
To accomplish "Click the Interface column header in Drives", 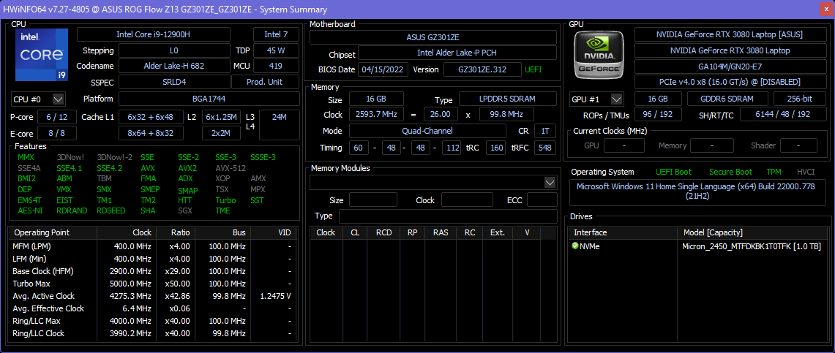I will (624, 233).
